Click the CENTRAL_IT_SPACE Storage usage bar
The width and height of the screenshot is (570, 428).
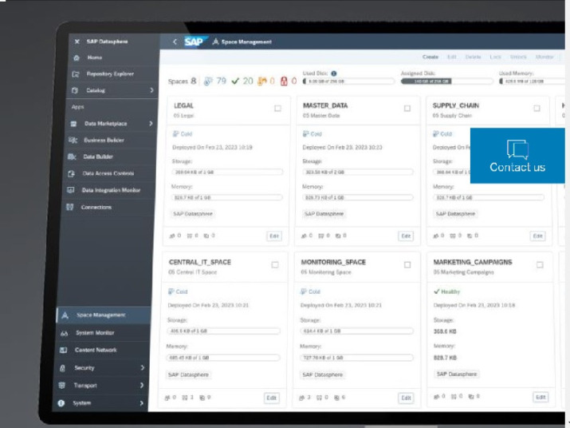[223, 331]
